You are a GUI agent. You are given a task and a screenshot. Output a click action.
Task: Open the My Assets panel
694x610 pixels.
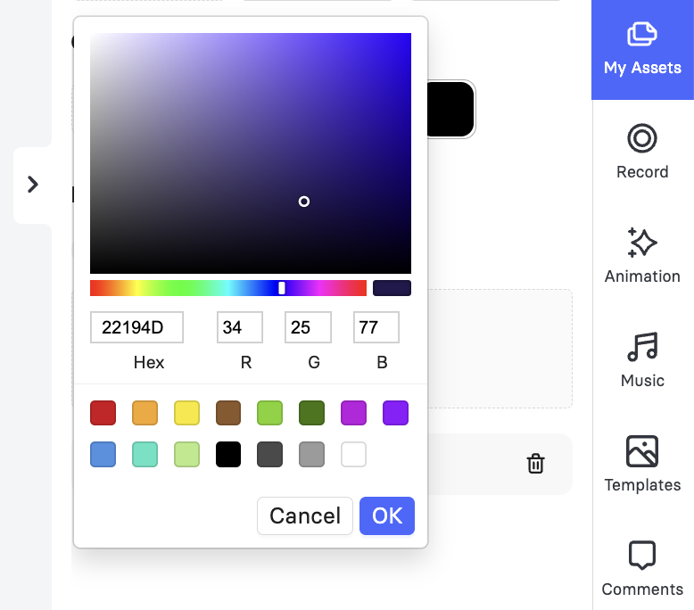[x=642, y=50]
